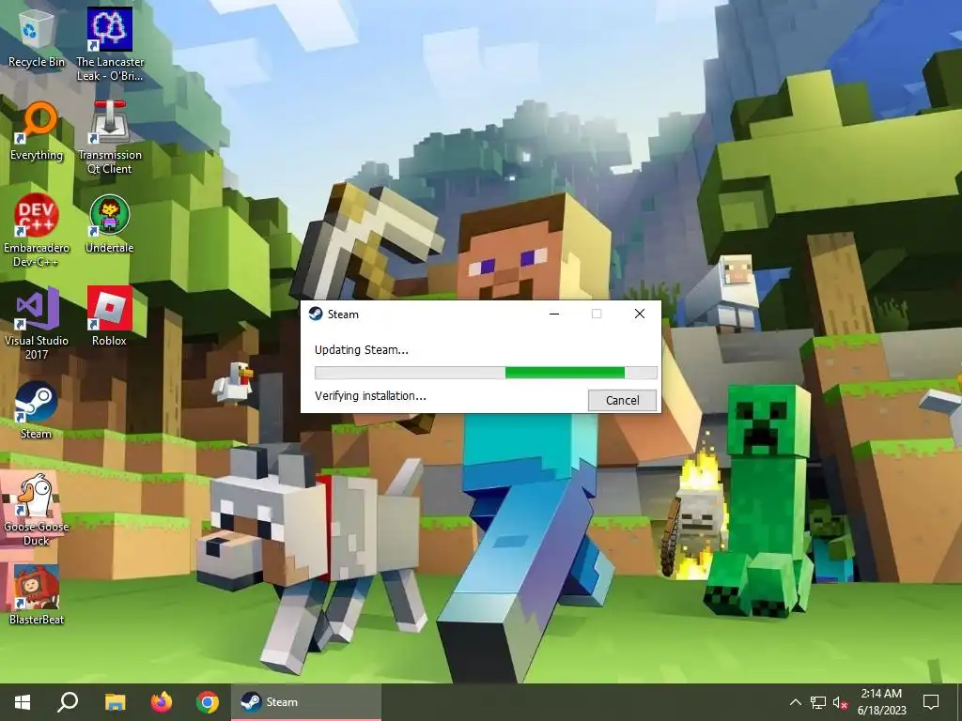Launch Google Chrome from the taskbar

(208, 702)
